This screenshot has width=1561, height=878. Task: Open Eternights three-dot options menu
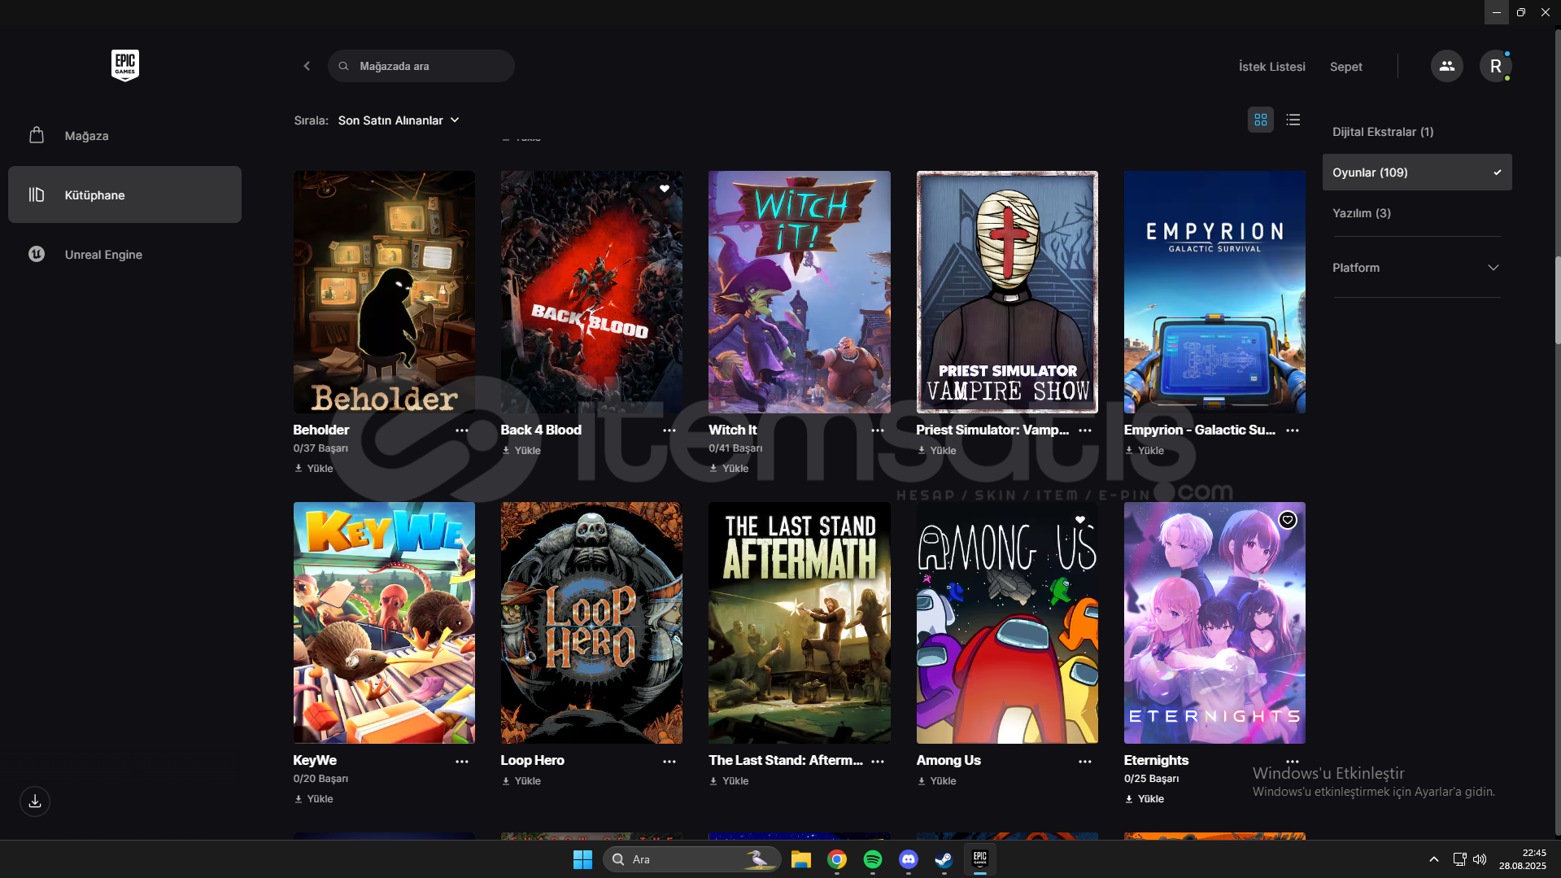click(x=1292, y=762)
